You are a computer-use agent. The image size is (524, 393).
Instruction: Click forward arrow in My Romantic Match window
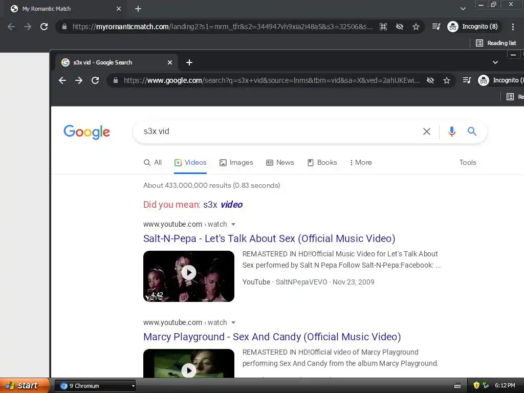coord(28,27)
